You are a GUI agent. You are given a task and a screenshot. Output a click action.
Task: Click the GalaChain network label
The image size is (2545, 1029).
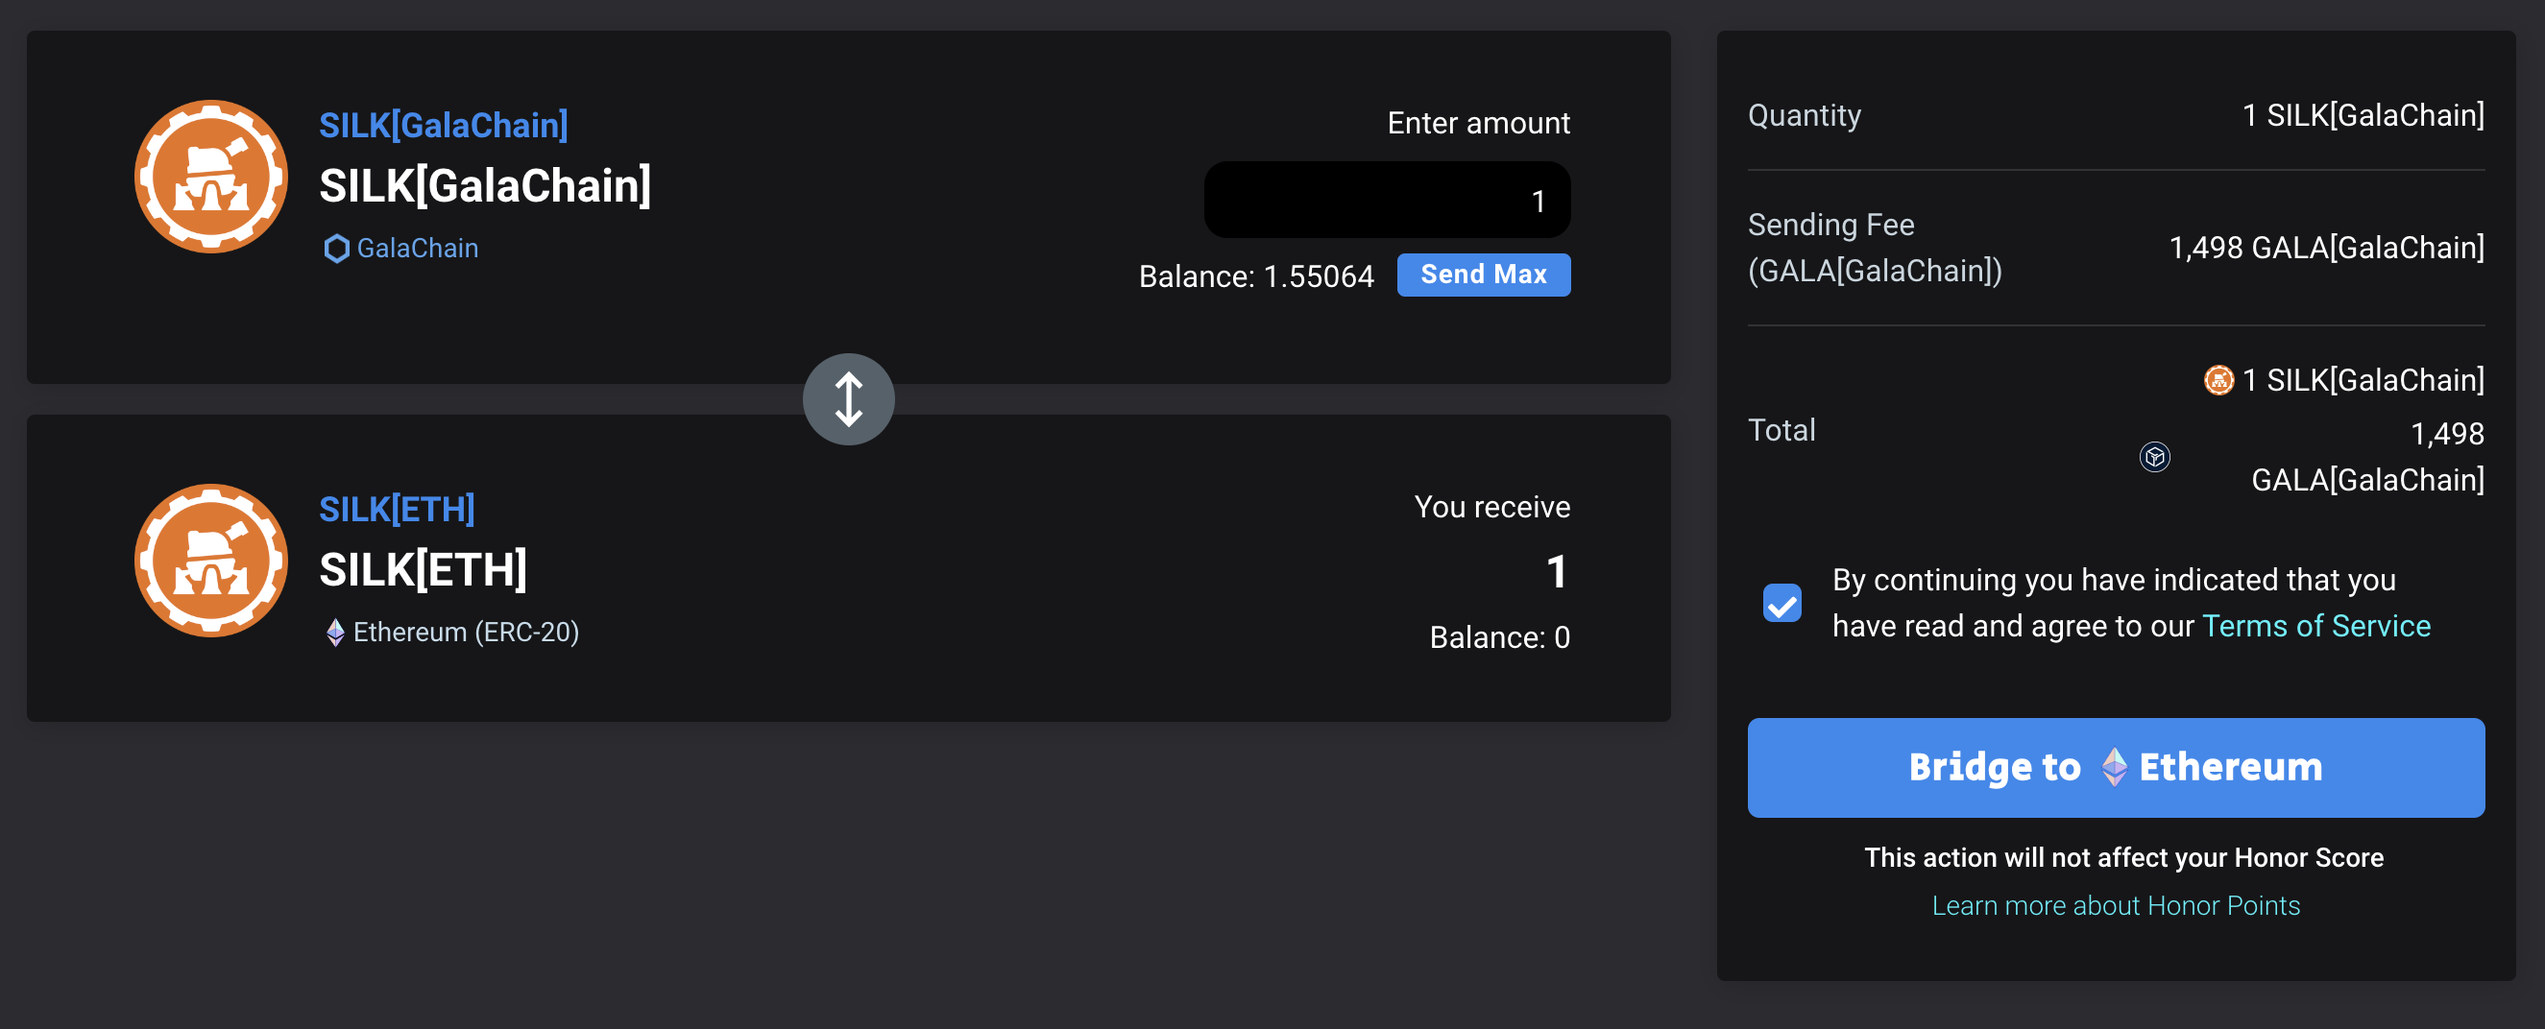[x=417, y=249]
